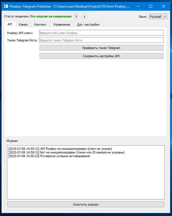Click the 'Pixabay API ключ:' label
172x216 pixels.
[x=20, y=33]
